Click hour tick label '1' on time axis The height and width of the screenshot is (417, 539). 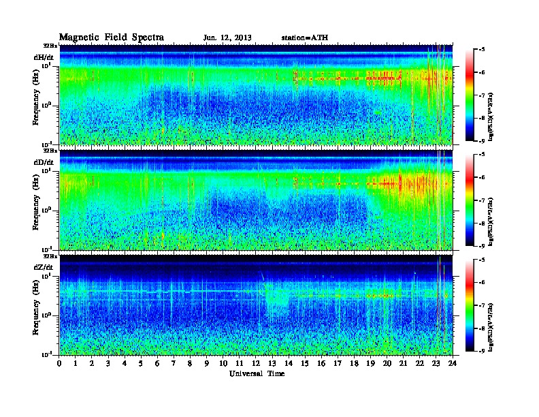point(76,364)
